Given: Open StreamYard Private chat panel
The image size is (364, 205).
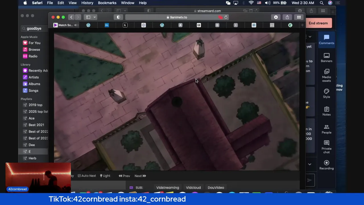Looking at the screenshot, I should [326, 147].
